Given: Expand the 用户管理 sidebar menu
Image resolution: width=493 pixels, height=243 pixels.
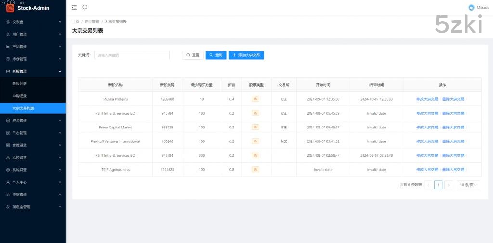Looking at the screenshot, I should click(33, 34).
